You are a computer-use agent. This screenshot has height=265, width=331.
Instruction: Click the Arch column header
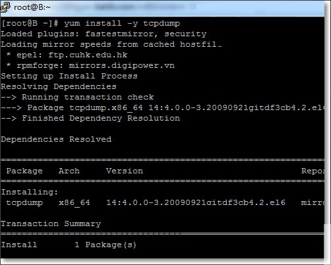coord(69,171)
